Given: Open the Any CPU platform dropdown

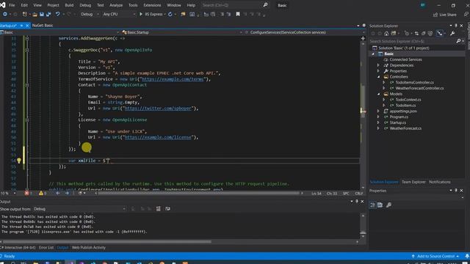Looking at the screenshot, I should tap(119, 14).
